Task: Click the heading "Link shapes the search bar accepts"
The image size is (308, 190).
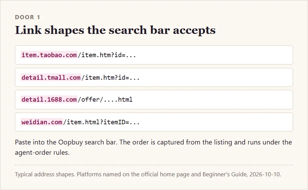Action: [x=115, y=30]
